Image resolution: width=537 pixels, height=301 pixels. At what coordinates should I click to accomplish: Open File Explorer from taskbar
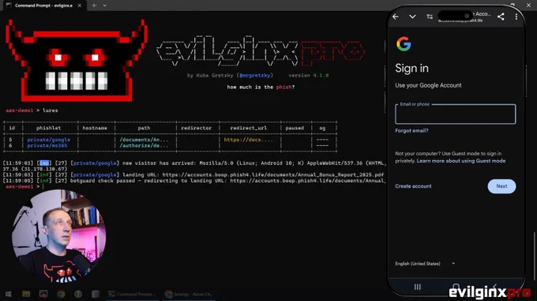pos(26,294)
